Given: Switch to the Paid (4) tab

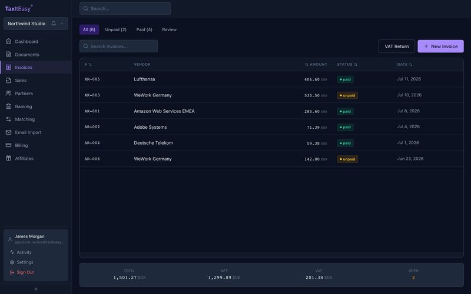Looking at the screenshot, I should tap(144, 29).
